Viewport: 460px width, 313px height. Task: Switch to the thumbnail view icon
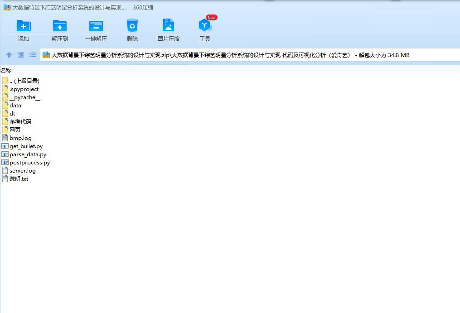click(x=21, y=55)
